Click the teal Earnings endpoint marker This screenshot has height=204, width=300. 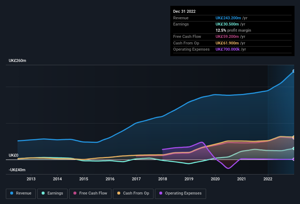click(294, 149)
